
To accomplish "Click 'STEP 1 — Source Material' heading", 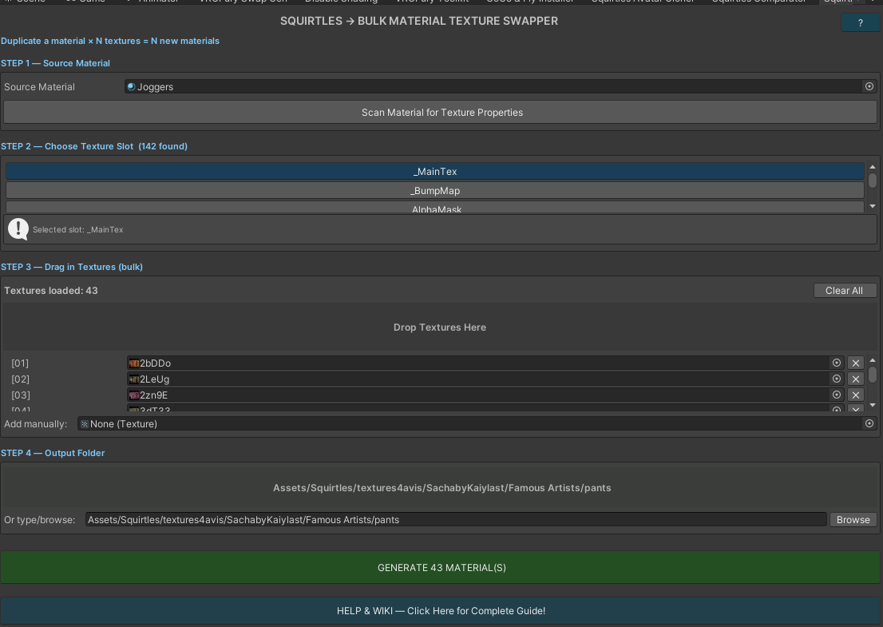I will click(x=55, y=63).
